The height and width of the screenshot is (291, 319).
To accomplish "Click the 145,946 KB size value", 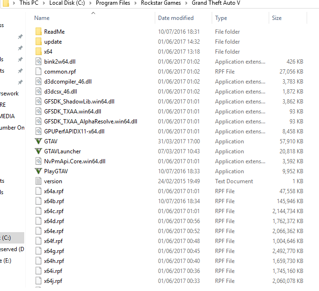I will 290,201.
